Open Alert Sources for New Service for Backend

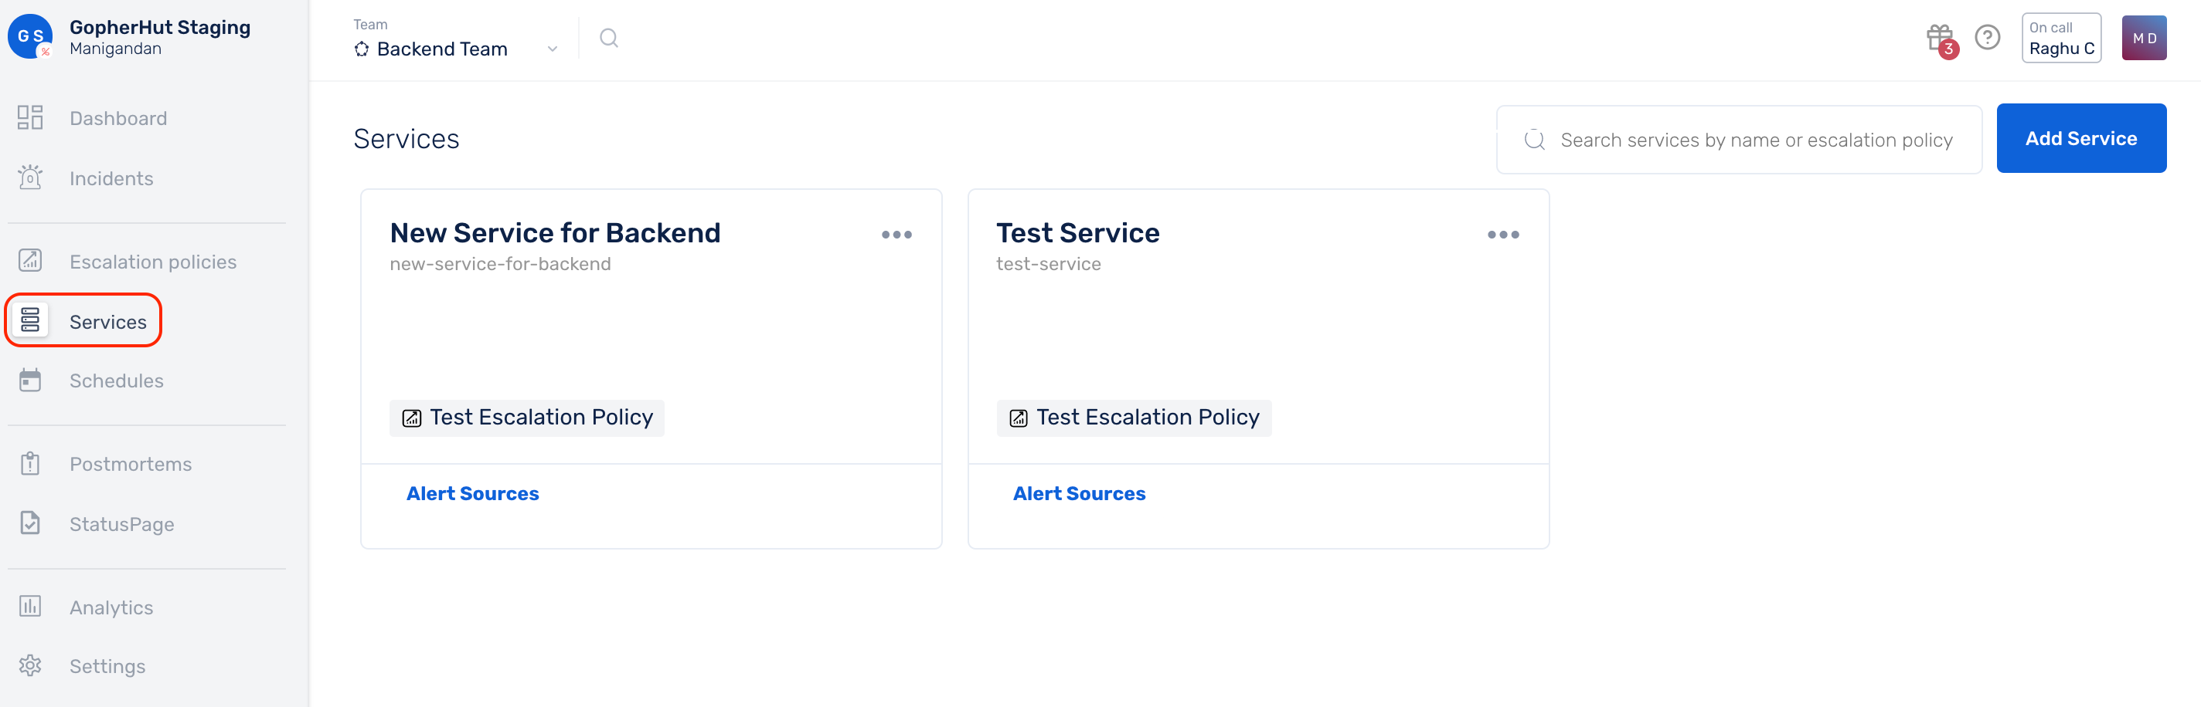pos(472,494)
